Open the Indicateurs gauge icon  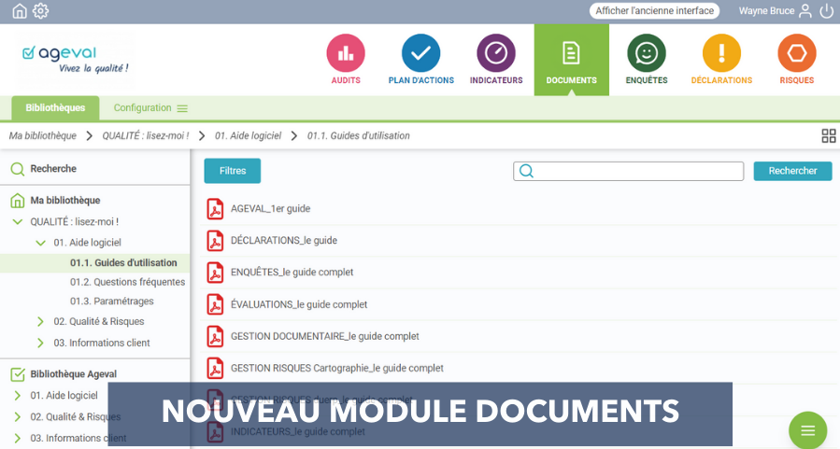click(x=496, y=53)
